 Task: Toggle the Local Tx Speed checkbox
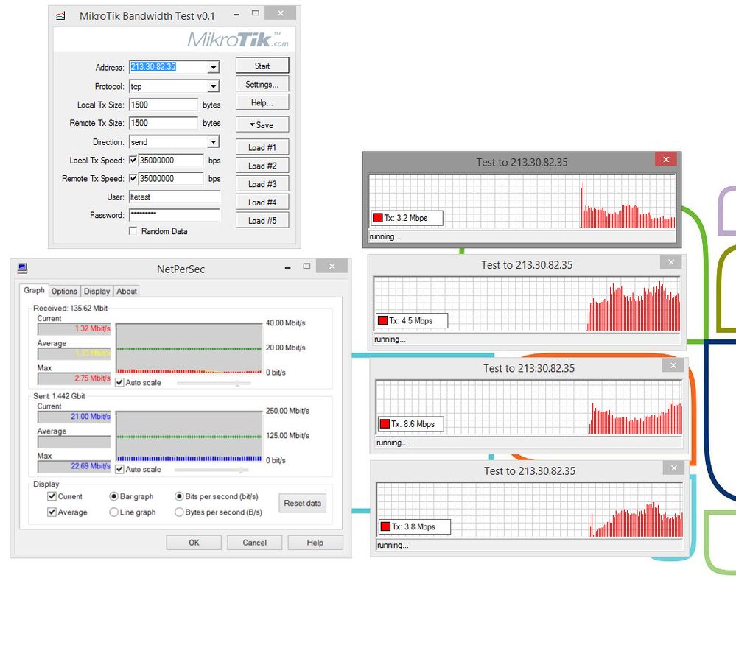(133, 160)
